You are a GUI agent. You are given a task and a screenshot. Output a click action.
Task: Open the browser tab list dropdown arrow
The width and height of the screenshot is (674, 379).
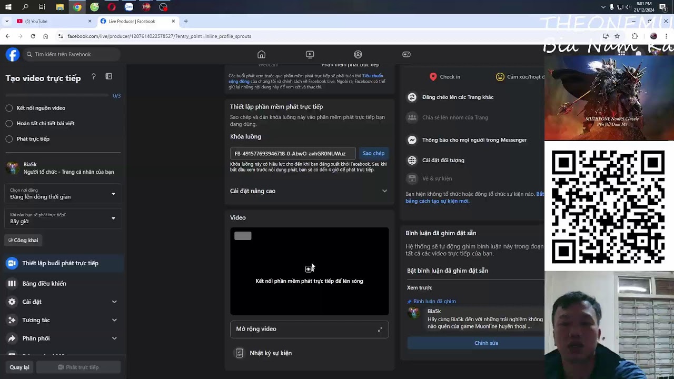pos(6,21)
